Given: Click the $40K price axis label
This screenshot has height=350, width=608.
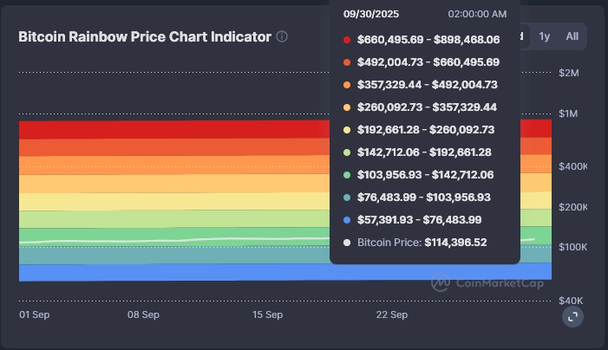Looking at the screenshot, I should pos(571,300).
